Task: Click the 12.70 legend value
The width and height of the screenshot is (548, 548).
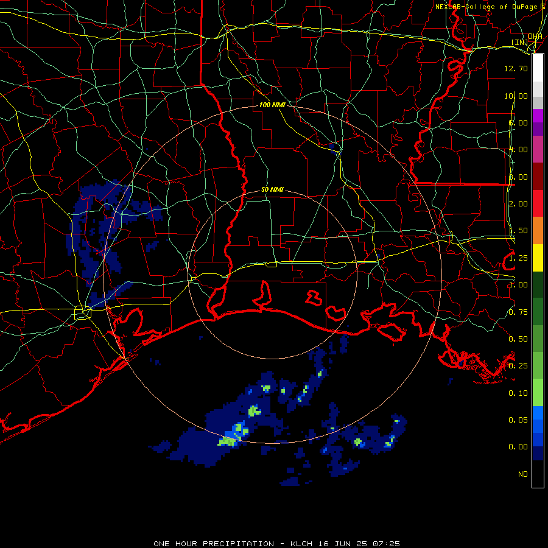Action: pos(516,68)
